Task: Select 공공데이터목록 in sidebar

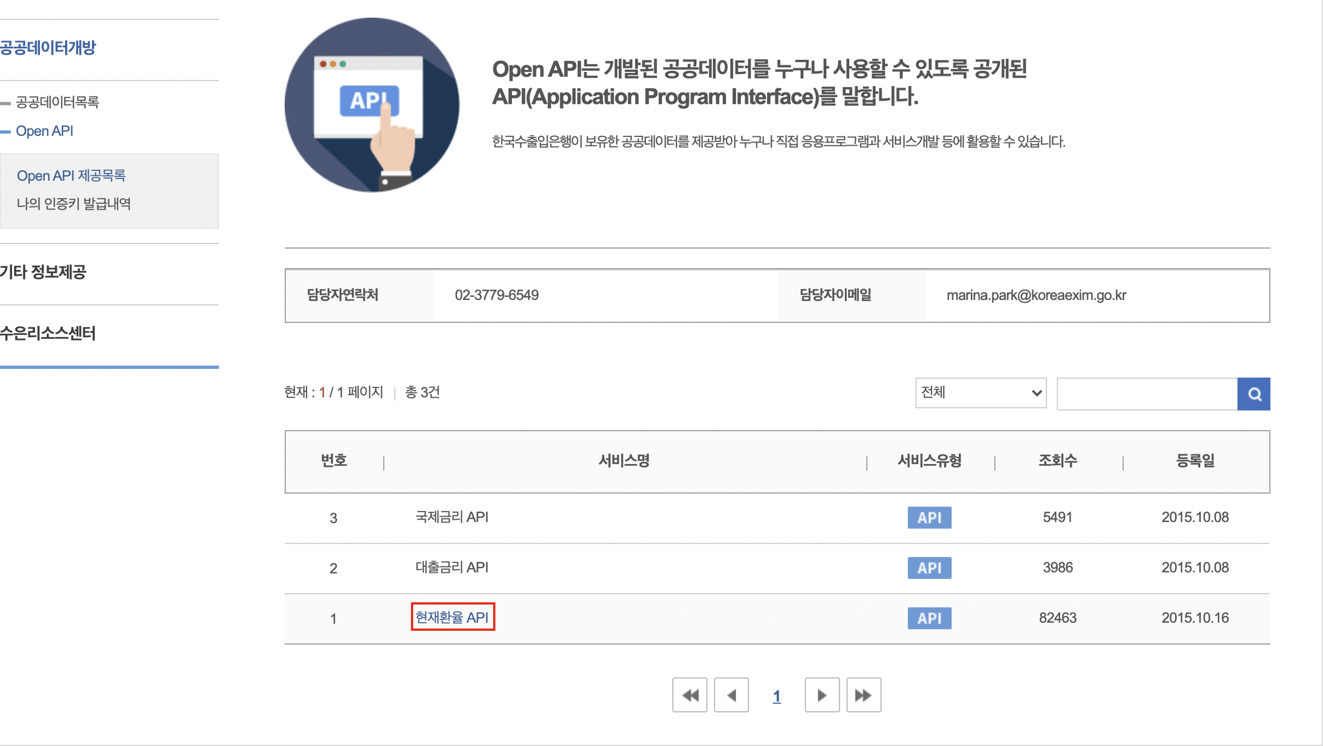Action: pos(57,102)
